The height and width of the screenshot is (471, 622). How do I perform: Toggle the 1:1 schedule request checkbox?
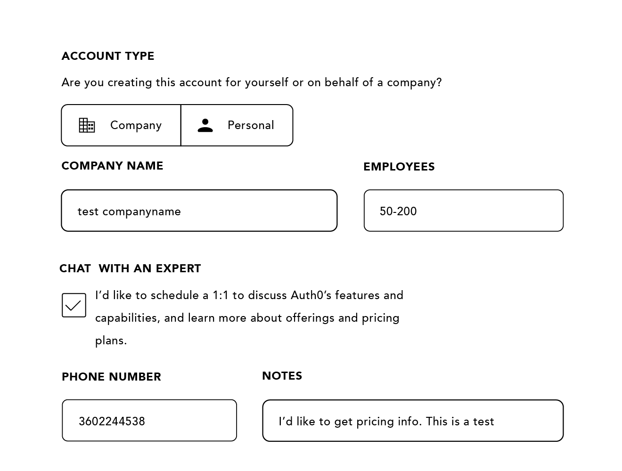point(74,305)
